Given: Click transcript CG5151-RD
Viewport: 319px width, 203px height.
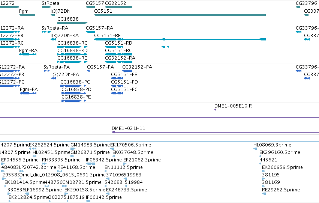Looking at the screenshot, I should point(118,43).
